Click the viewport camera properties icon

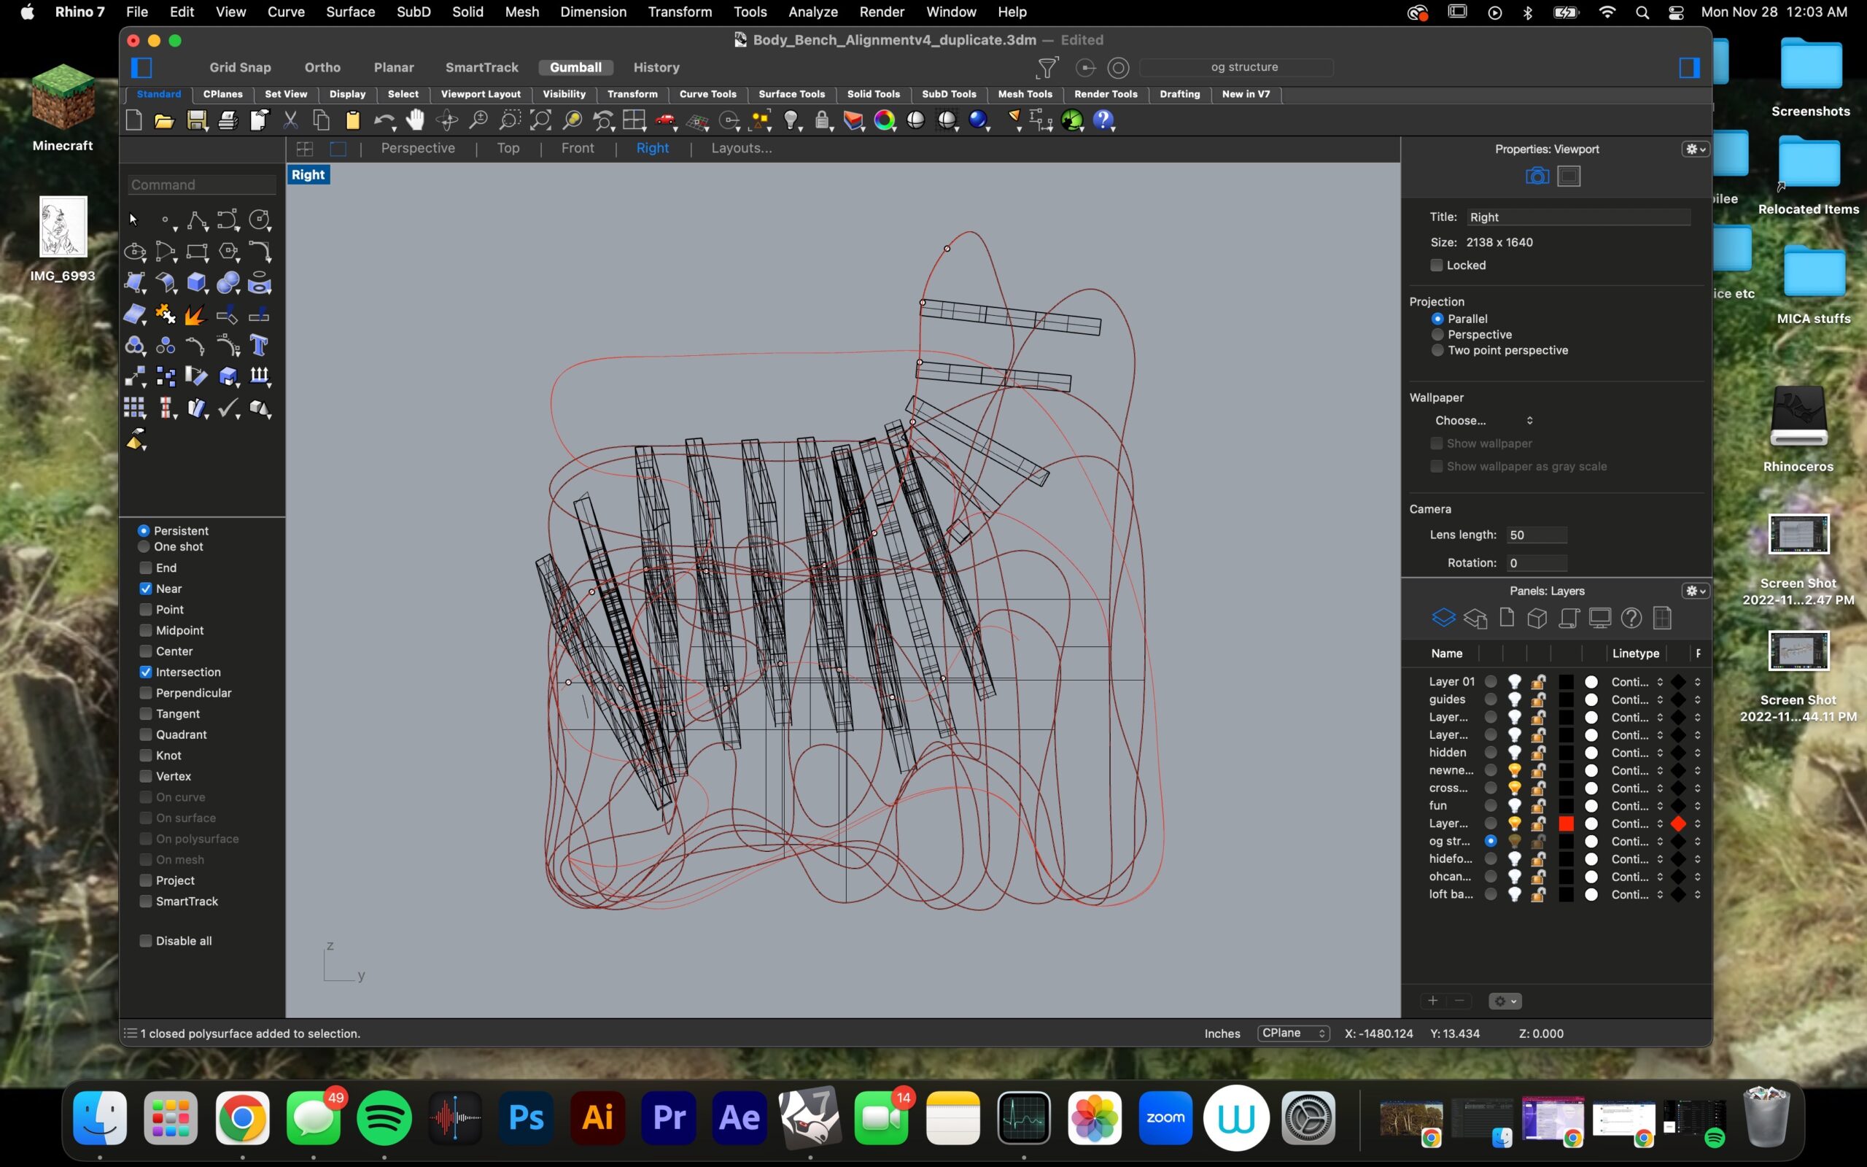[1537, 177]
